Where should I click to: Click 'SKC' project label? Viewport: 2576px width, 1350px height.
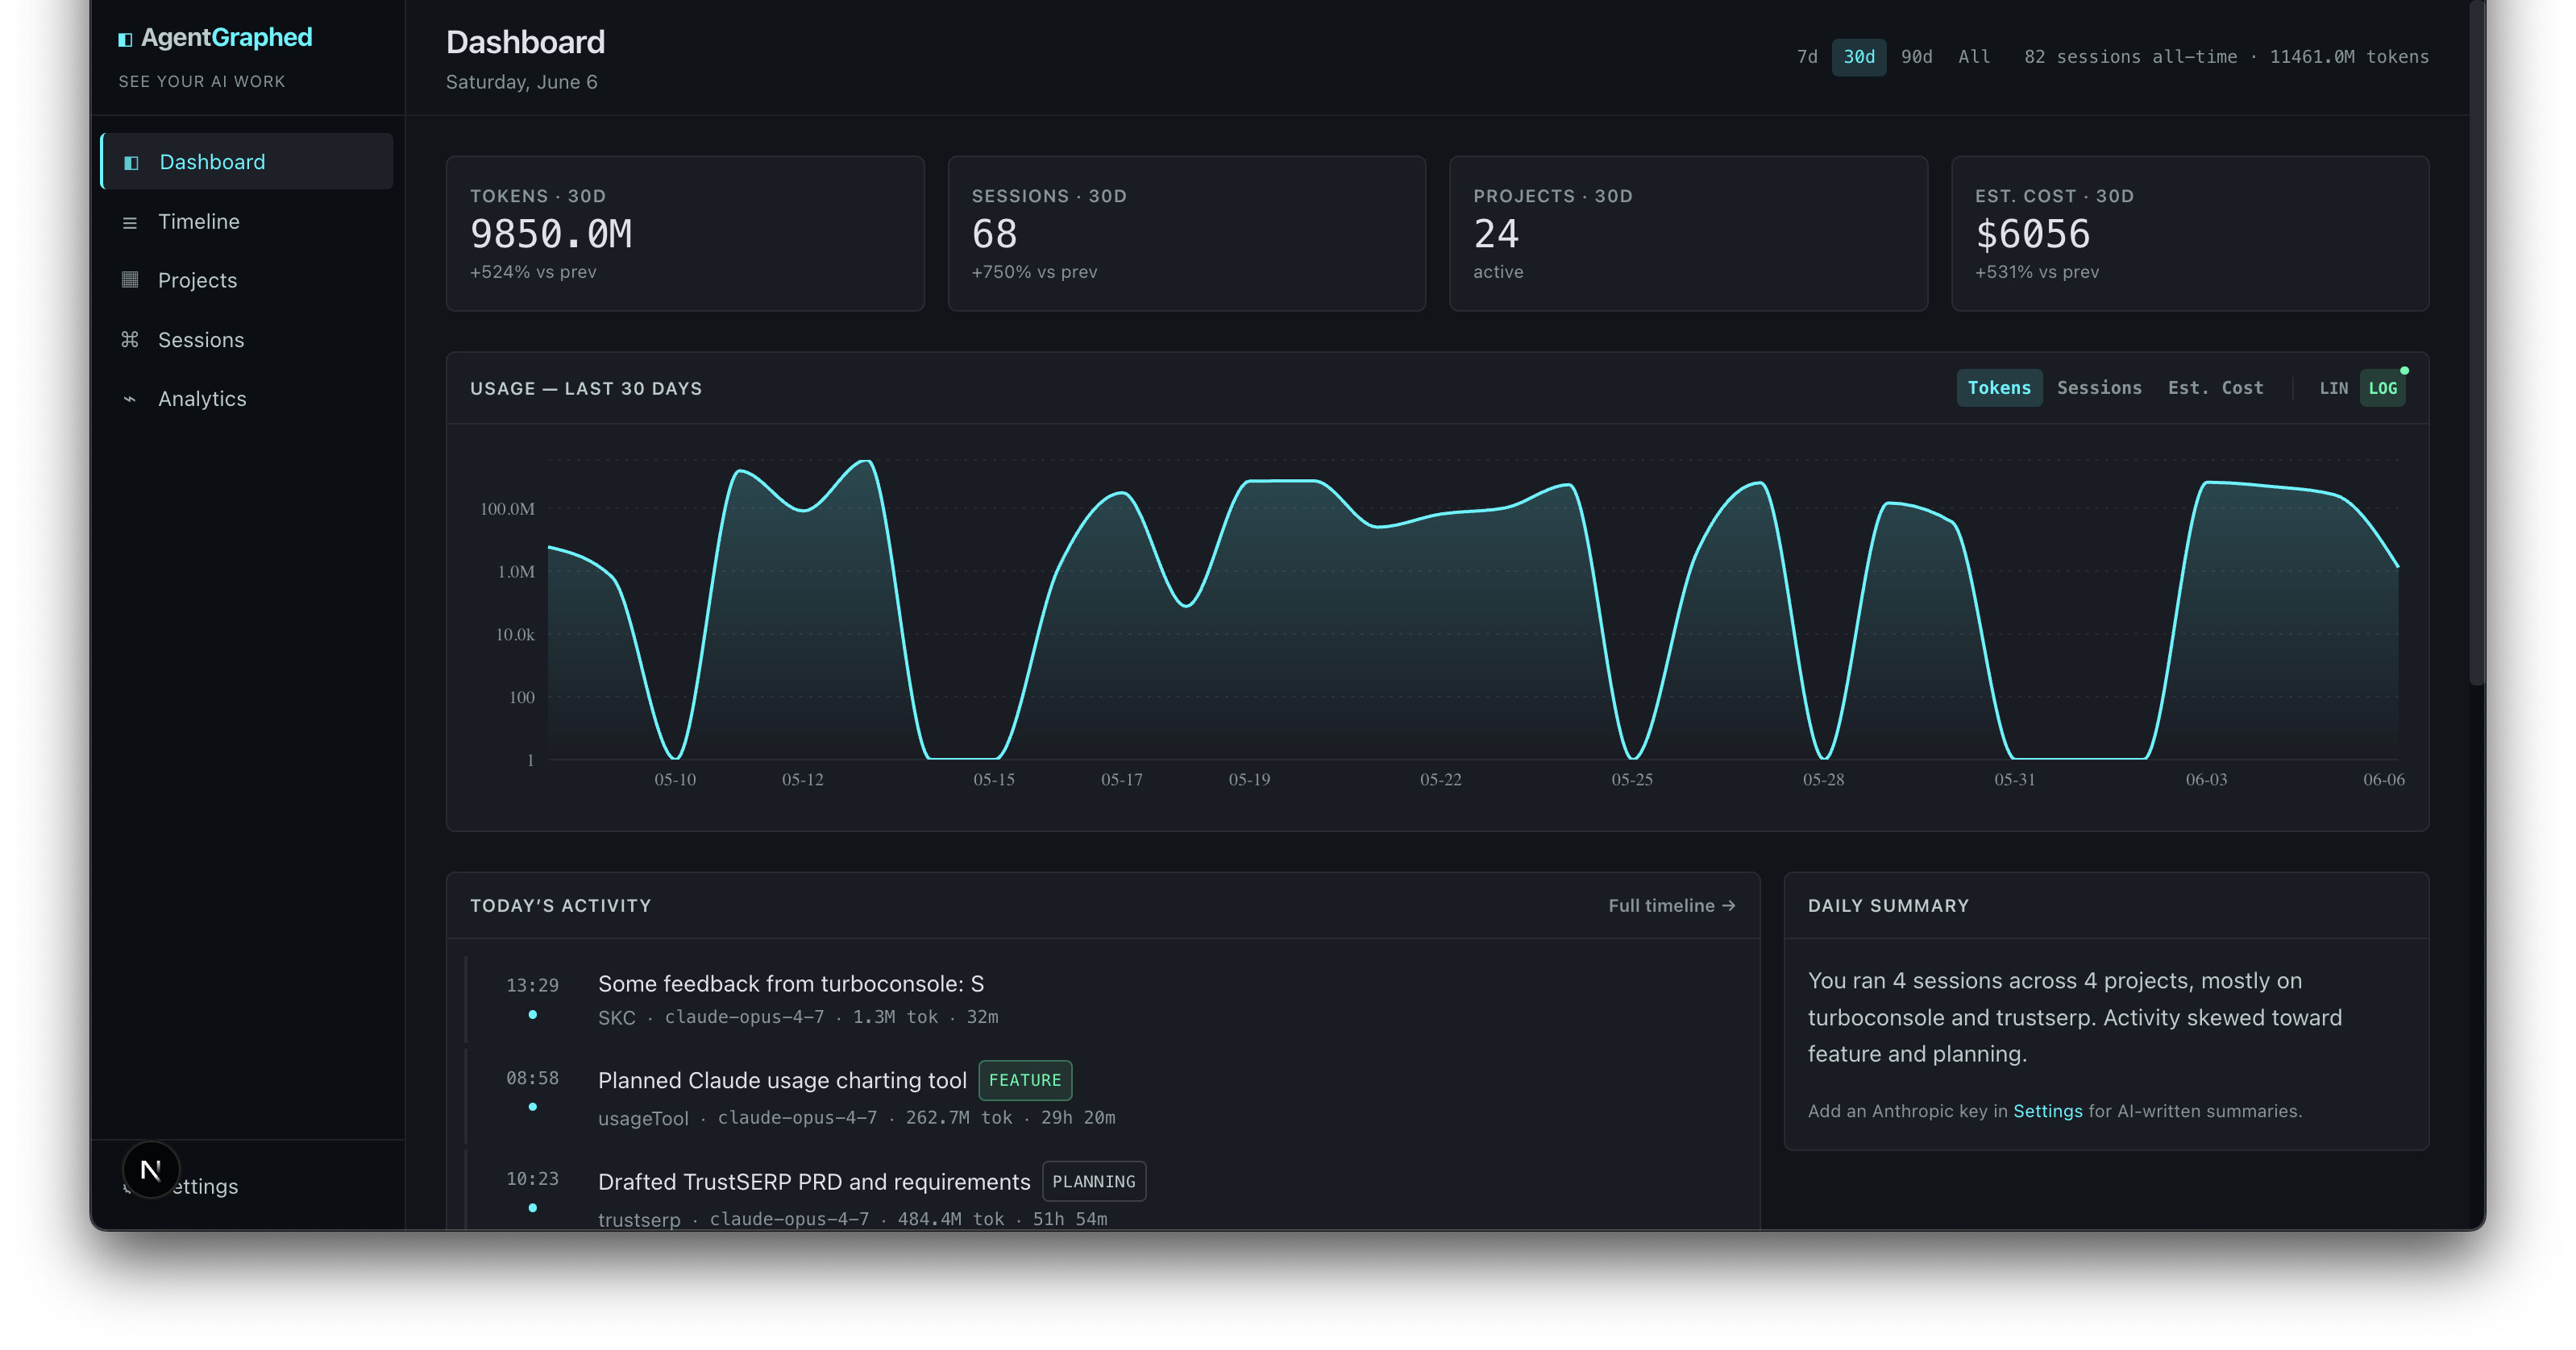tap(616, 1017)
